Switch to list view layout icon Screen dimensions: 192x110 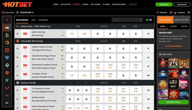tap(151, 20)
